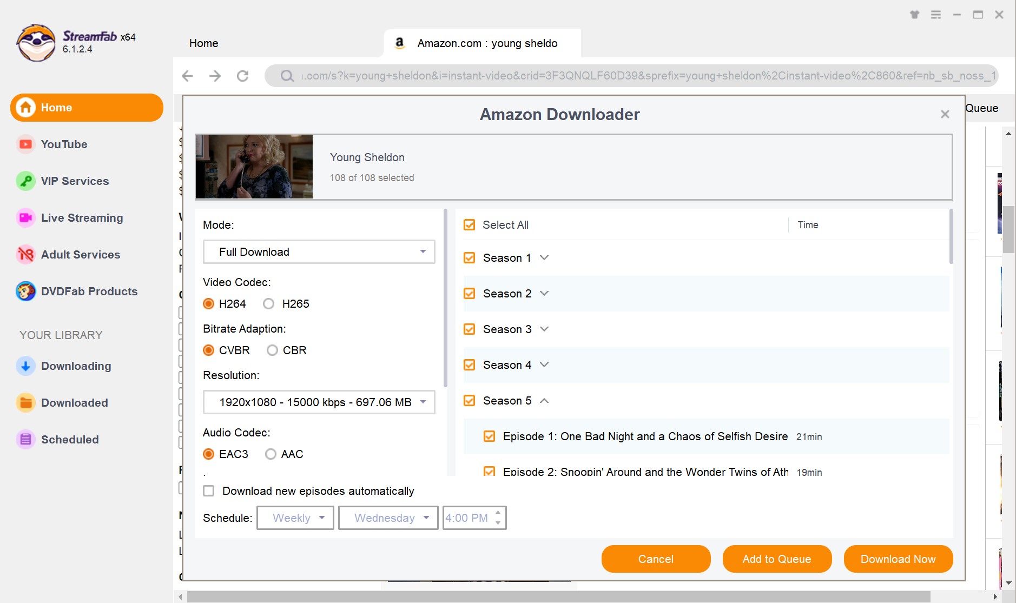
Task: Click the episode list vertical scrollbar
Action: pos(951,237)
